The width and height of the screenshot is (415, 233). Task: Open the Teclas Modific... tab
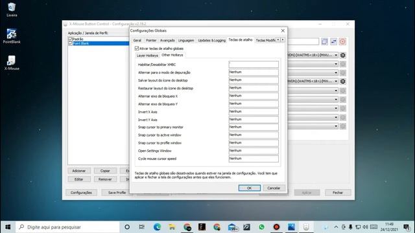coord(265,40)
